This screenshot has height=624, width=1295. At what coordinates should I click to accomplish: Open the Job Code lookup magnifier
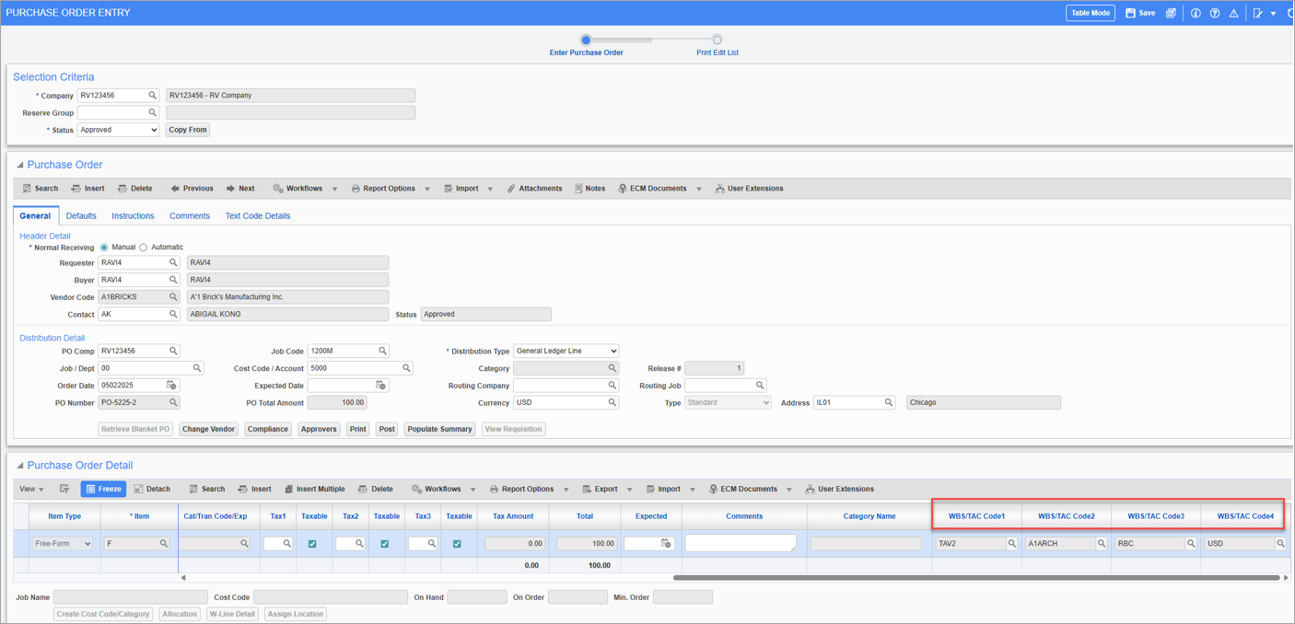pyautogui.click(x=383, y=351)
